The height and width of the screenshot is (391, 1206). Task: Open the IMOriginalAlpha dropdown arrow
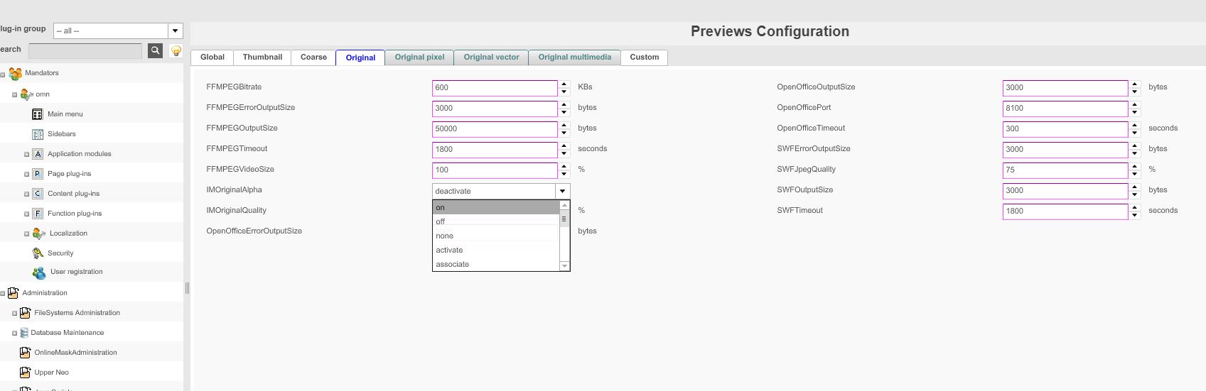pyautogui.click(x=562, y=191)
